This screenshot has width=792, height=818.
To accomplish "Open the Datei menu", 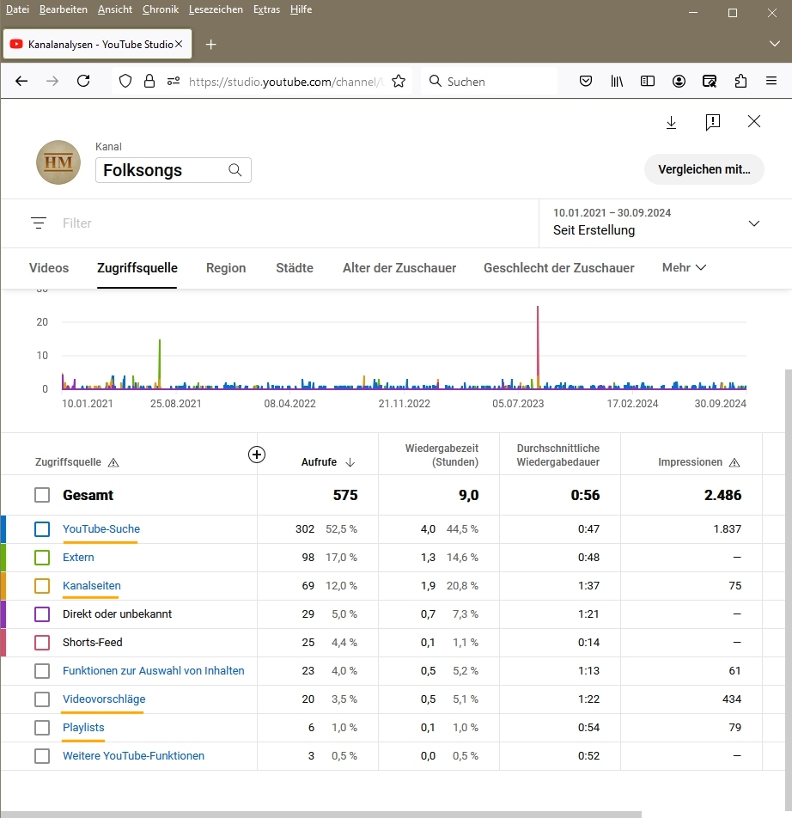I will (x=17, y=9).
